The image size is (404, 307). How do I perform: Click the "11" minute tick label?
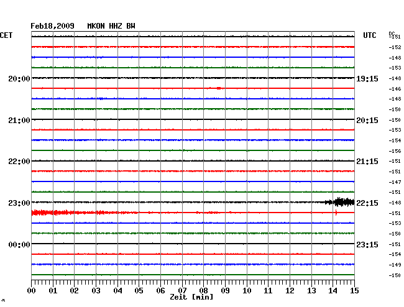coord(268,291)
